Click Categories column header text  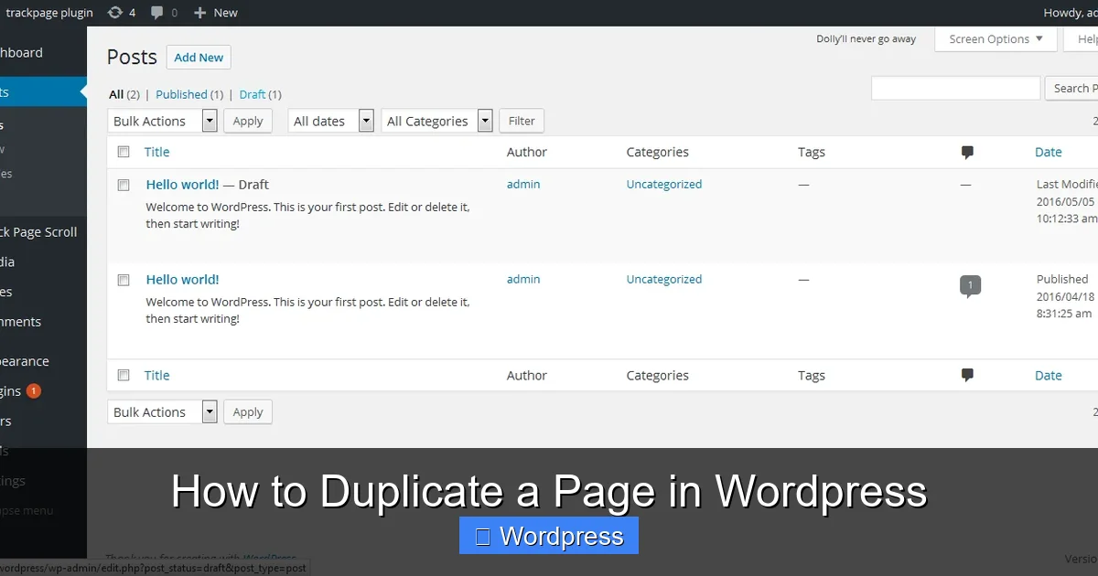[x=657, y=153]
